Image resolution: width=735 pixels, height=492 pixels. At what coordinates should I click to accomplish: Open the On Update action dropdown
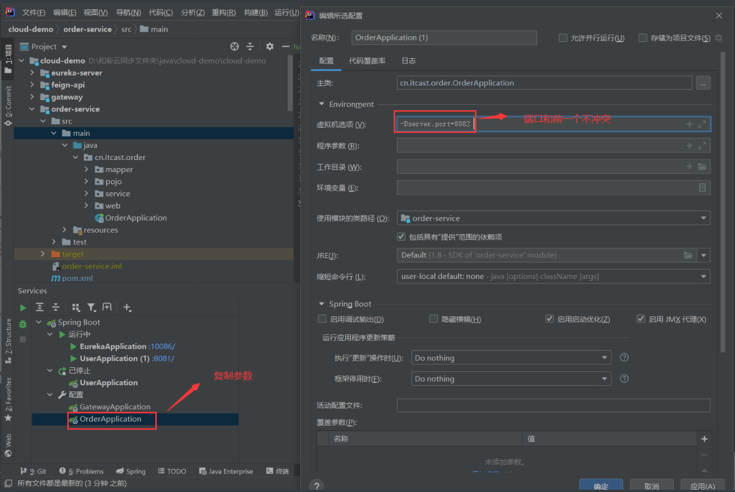click(x=511, y=357)
